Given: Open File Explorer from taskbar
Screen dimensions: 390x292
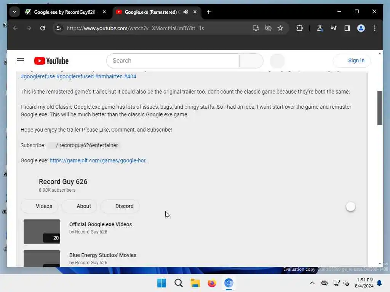Looking at the screenshot, I should [x=195, y=283].
